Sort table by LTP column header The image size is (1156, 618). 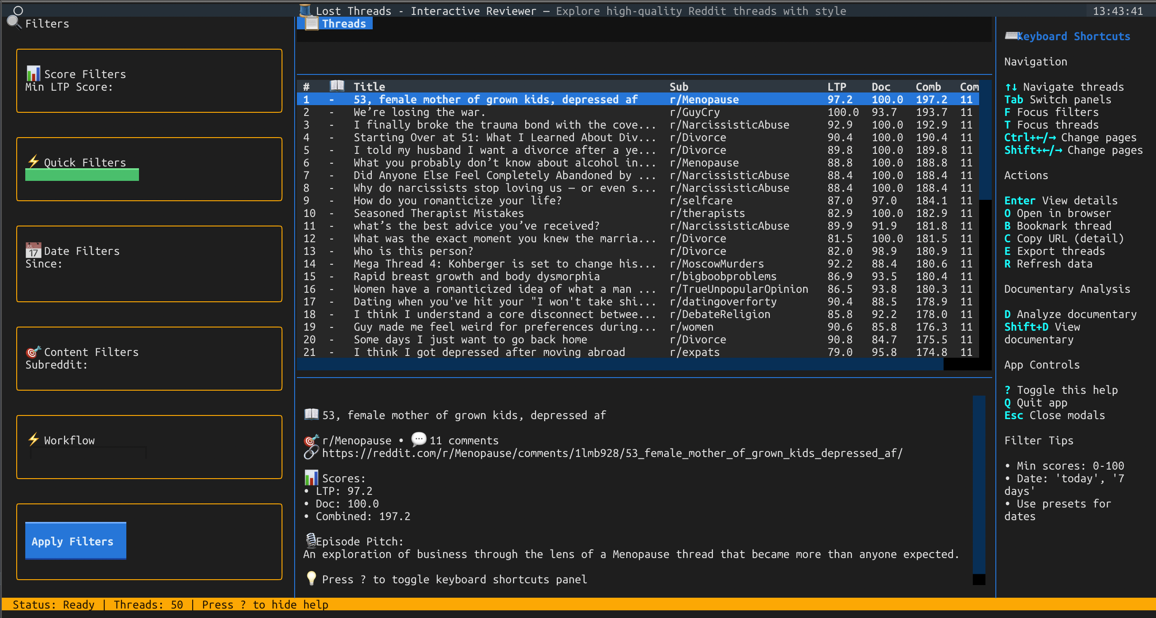point(837,87)
